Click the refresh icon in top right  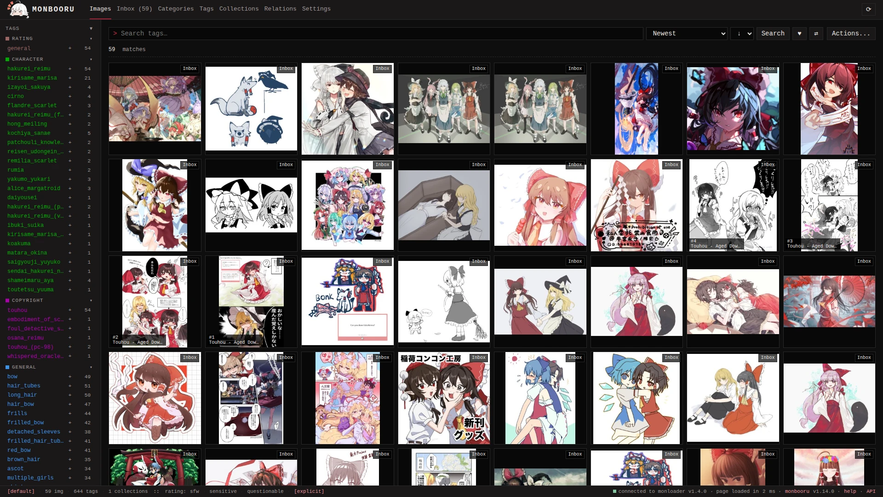coord(868,9)
